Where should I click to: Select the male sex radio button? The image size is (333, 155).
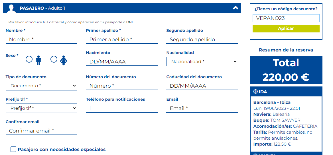(x=29, y=59)
